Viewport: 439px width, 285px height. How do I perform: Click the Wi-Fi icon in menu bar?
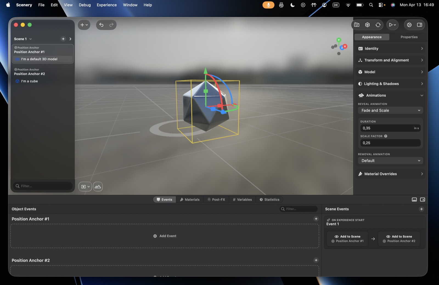348,5
